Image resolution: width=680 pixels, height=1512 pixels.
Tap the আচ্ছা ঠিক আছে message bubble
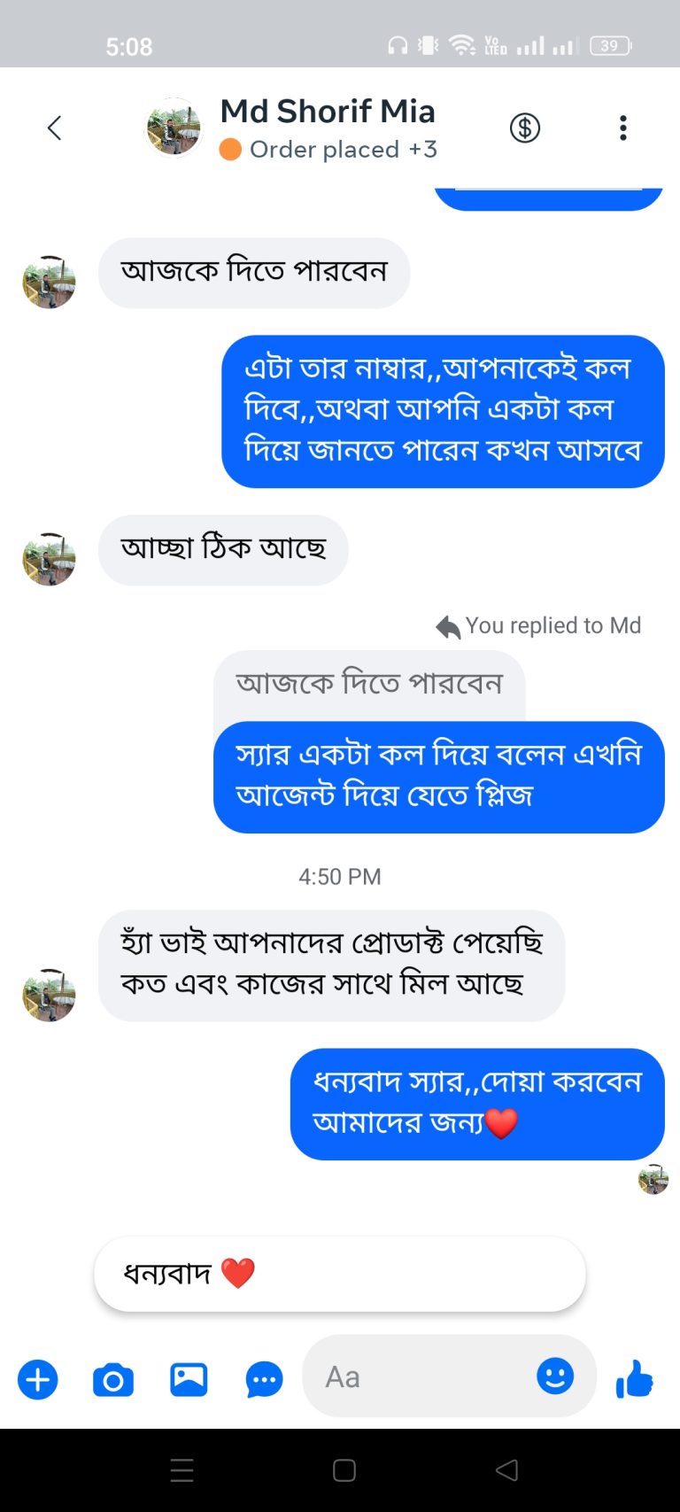tap(223, 549)
